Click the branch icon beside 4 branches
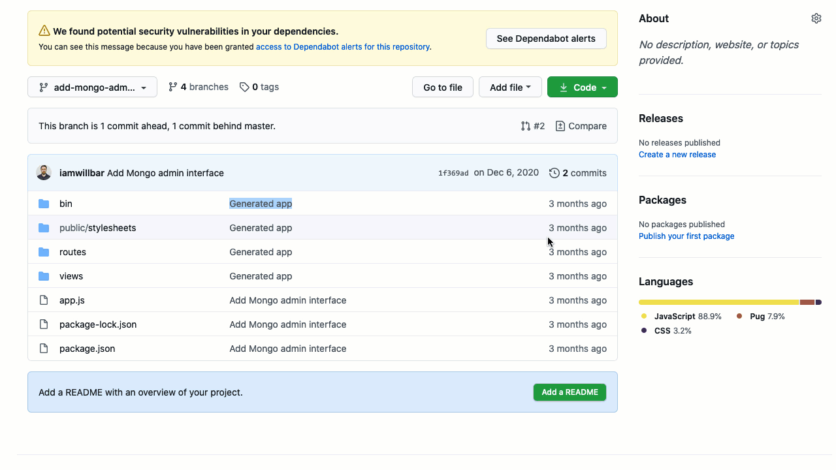Image resolution: width=836 pixels, height=470 pixels. pos(173,87)
